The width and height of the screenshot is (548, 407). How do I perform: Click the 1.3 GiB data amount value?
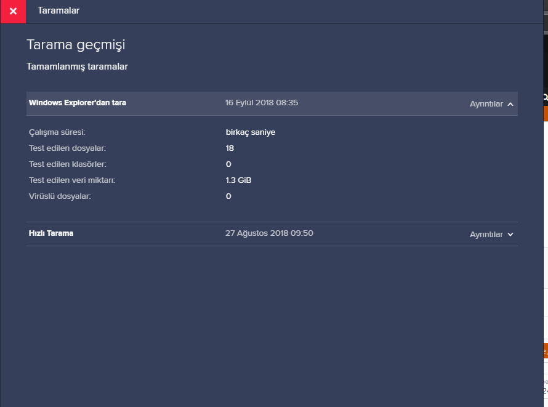coord(238,180)
